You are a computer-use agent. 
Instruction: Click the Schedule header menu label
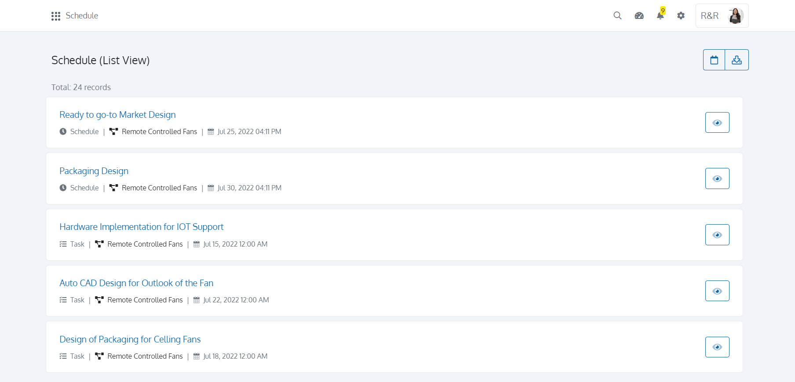click(x=82, y=16)
